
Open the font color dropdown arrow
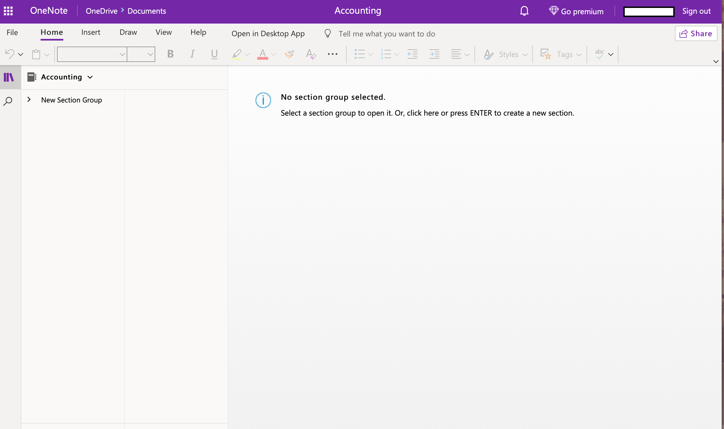coord(273,55)
